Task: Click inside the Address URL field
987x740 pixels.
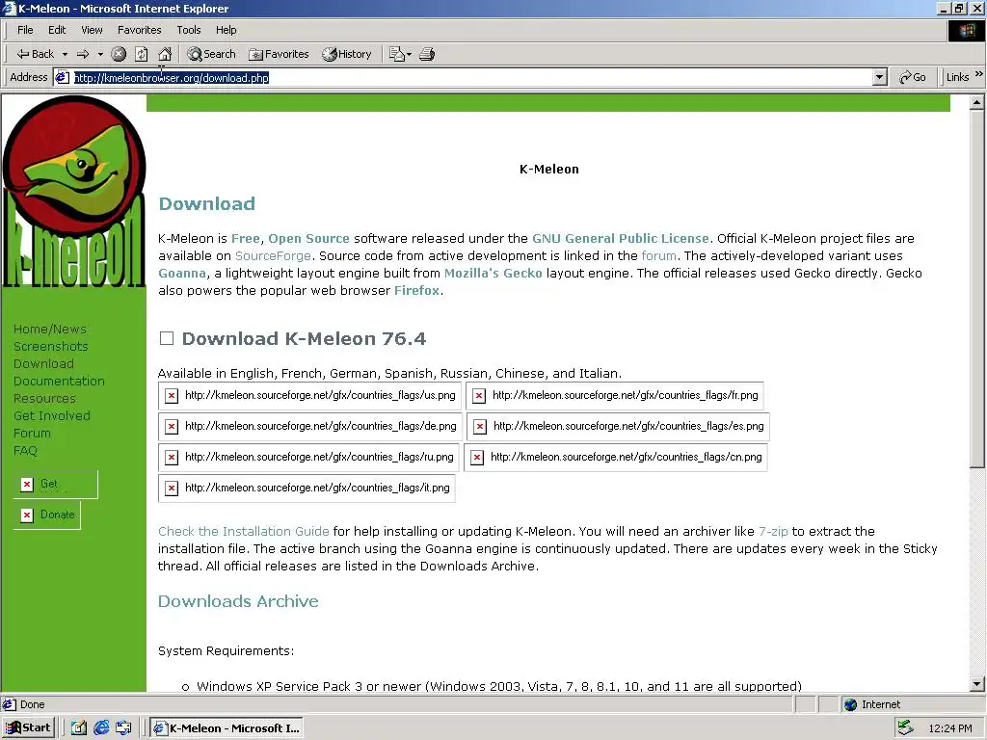Action: tap(472, 77)
